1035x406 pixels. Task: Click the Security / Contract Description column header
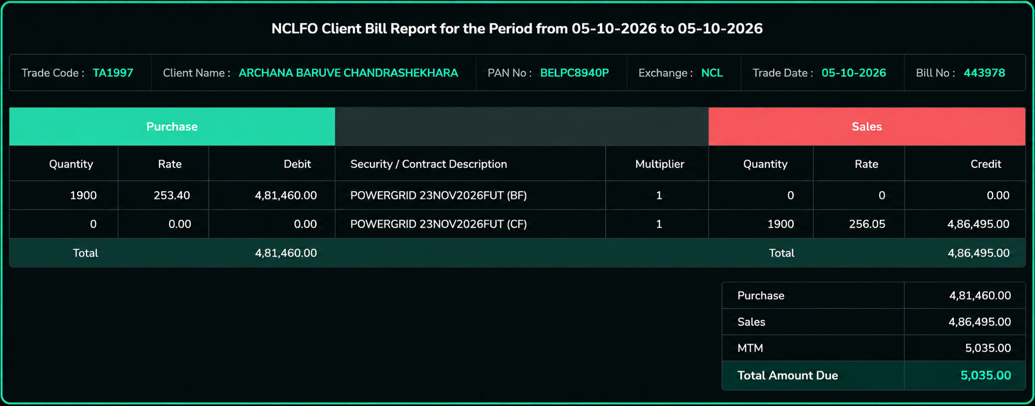click(x=429, y=164)
